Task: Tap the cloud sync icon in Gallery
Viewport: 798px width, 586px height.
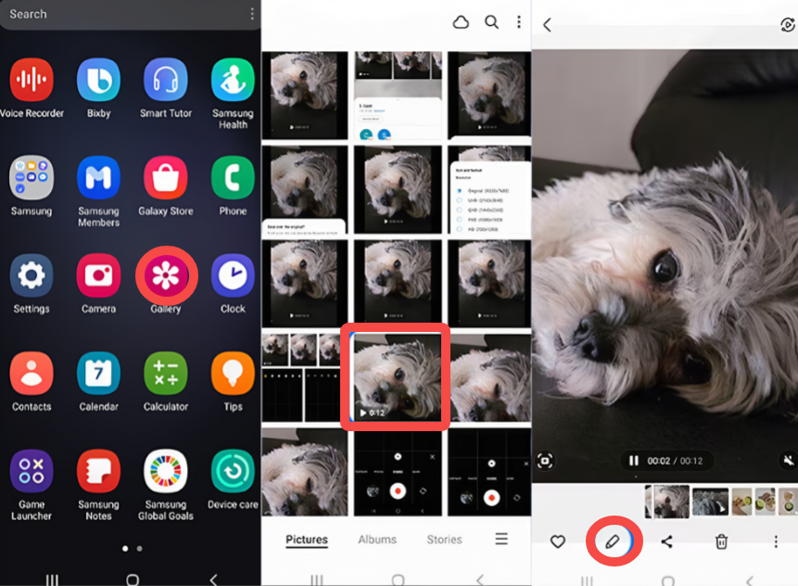Action: click(461, 21)
